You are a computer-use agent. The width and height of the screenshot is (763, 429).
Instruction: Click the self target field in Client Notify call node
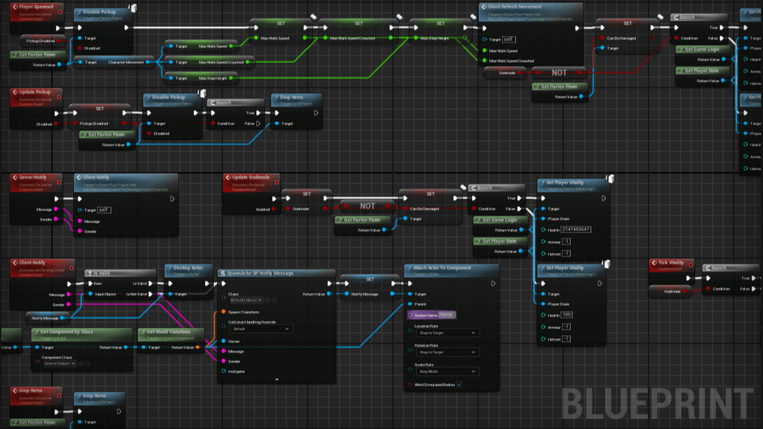pos(104,210)
